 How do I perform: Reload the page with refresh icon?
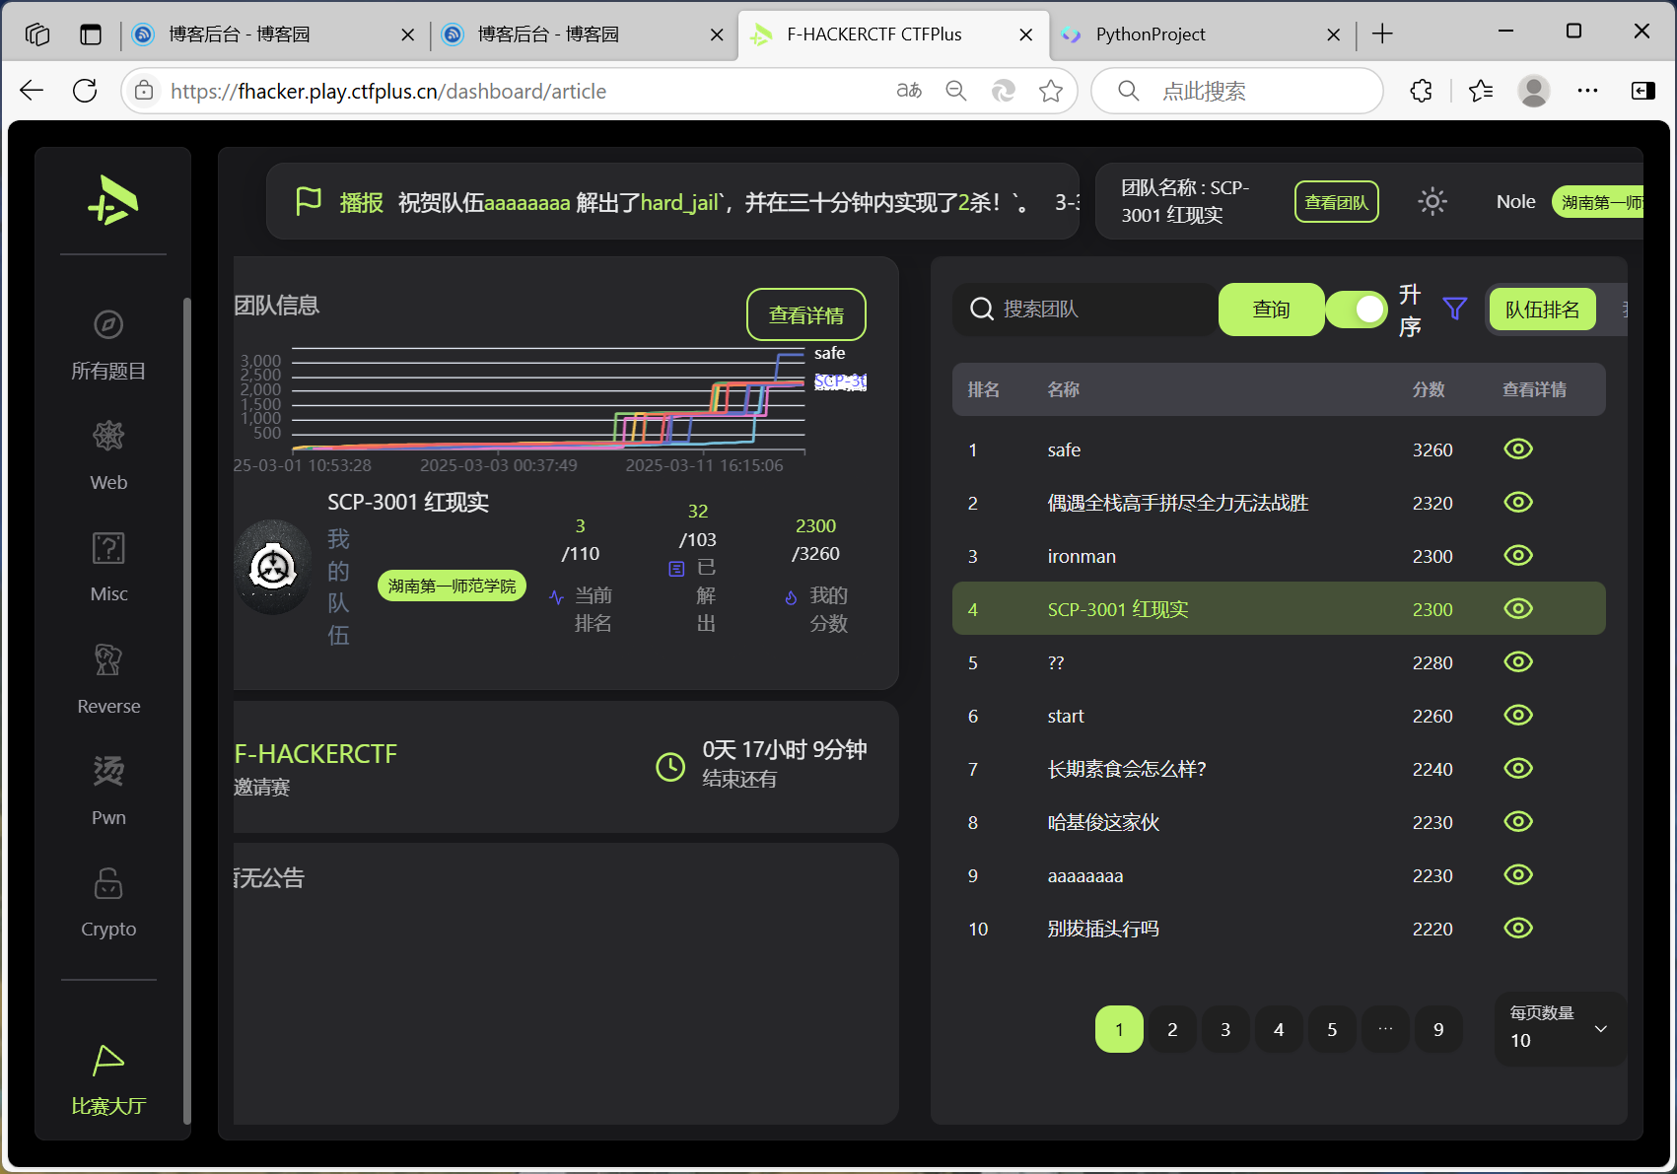click(x=85, y=91)
